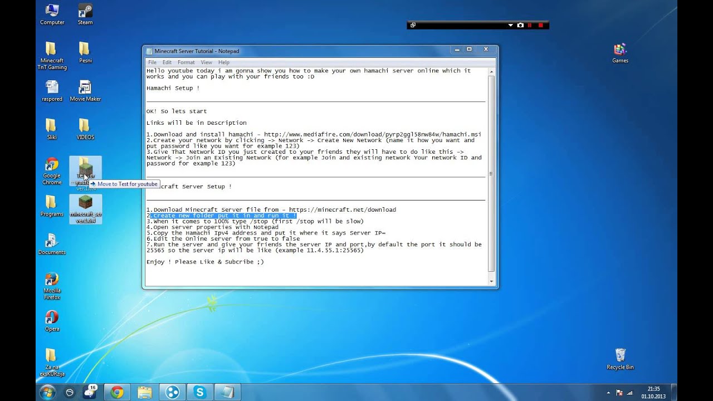This screenshot has width=713, height=401.
Task: Select the Opera desktop shortcut
Action: [52, 321]
